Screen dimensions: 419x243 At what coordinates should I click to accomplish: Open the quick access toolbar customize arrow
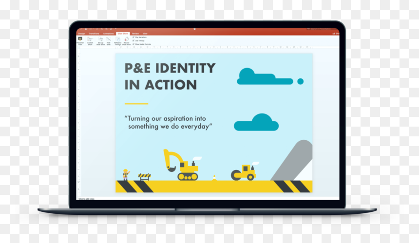coord(115,29)
